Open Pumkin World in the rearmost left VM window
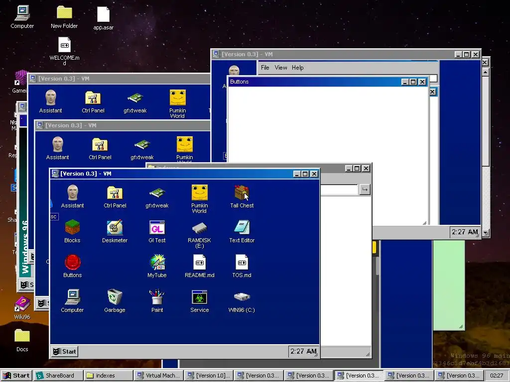Image resolution: width=510 pixels, height=382 pixels. [178, 104]
